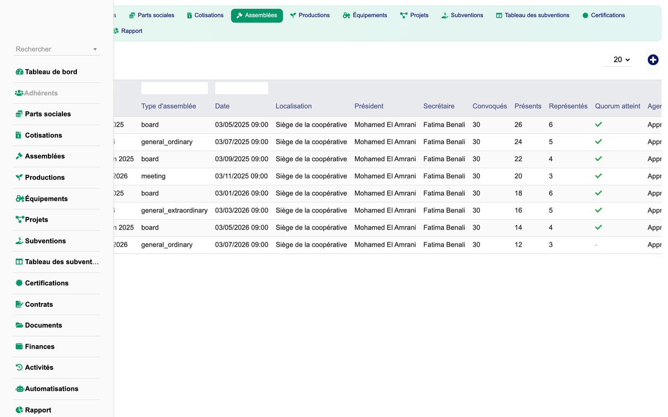Viewport: 668px width, 417px height.
Task: Open the Rechercher dropdown in sidebar
Action: click(56, 49)
